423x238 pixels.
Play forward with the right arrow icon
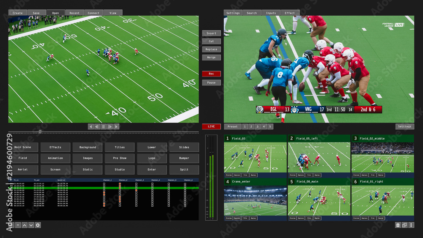[116, 126]
